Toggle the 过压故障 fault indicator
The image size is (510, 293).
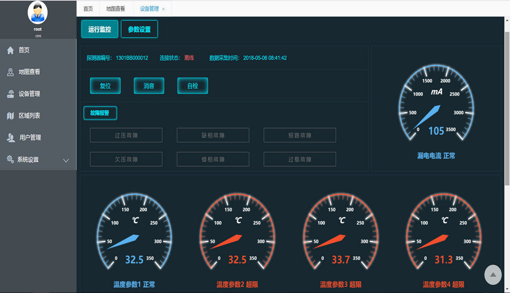(x=126, y=135)
